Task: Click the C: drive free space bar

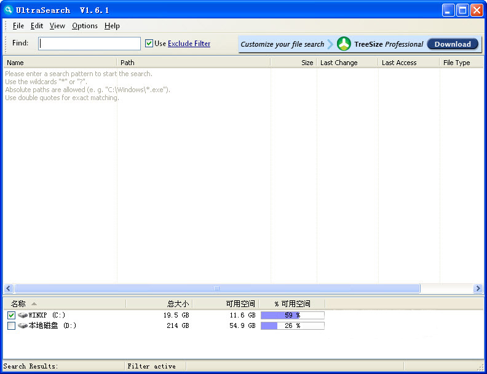Action: 292,315
